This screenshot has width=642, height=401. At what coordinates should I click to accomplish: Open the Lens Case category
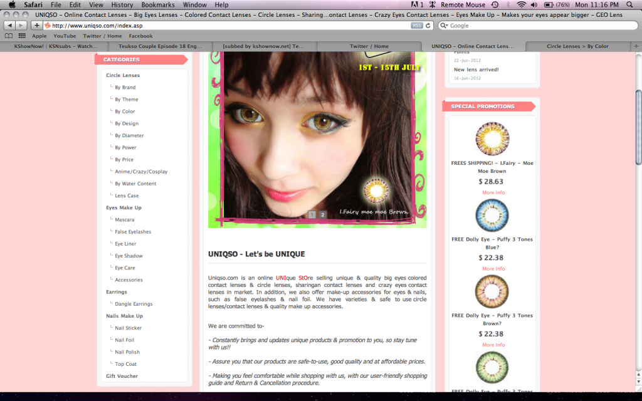point(127,195)
